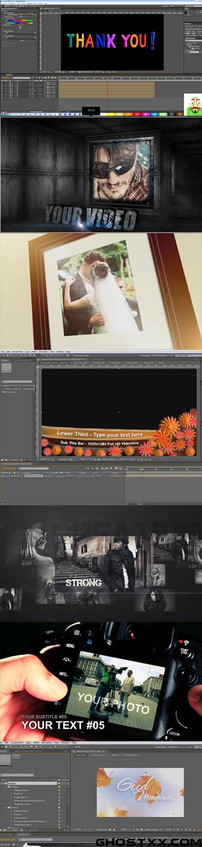Expand the Frames folder in project panel

tap(2, 783)
